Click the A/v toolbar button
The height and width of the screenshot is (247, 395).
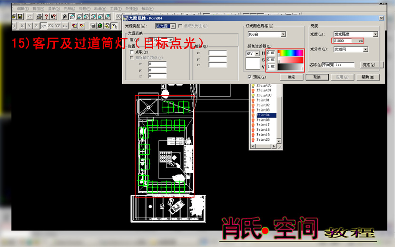pyautogui.click(x=65, y=26)
